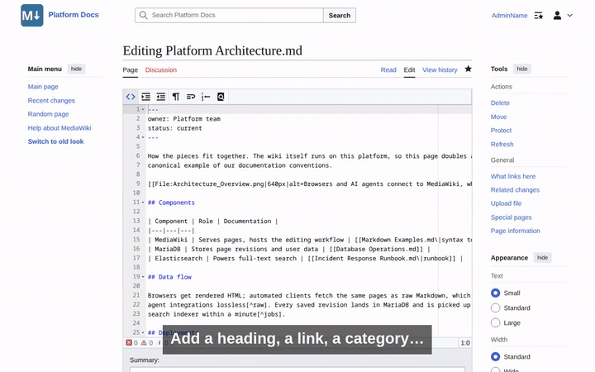This screenshot has width=595, height=372.
Task: Click the '## Components' heading line
Action: click(171, 203)
